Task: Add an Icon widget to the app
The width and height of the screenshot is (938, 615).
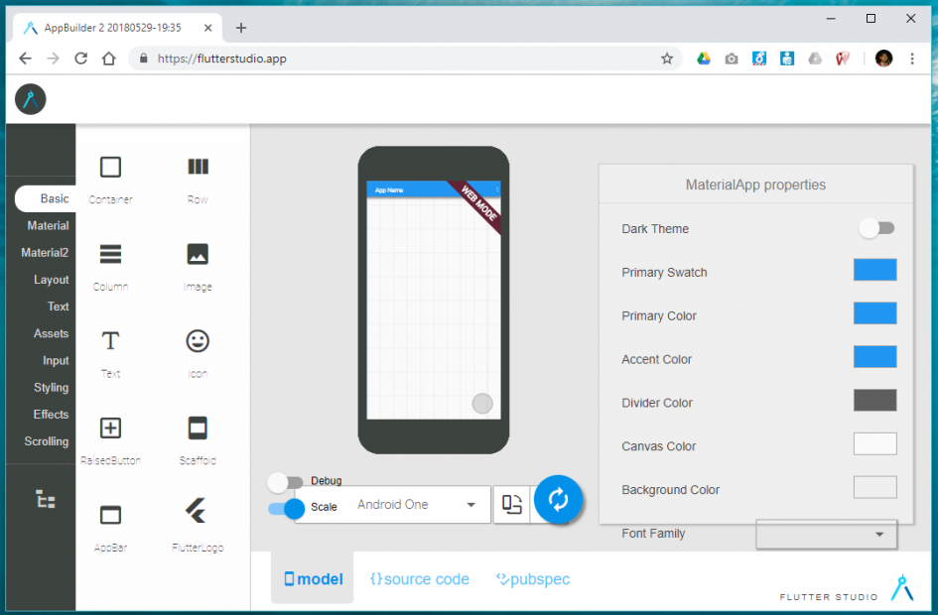Action: (x=197, y=340)
